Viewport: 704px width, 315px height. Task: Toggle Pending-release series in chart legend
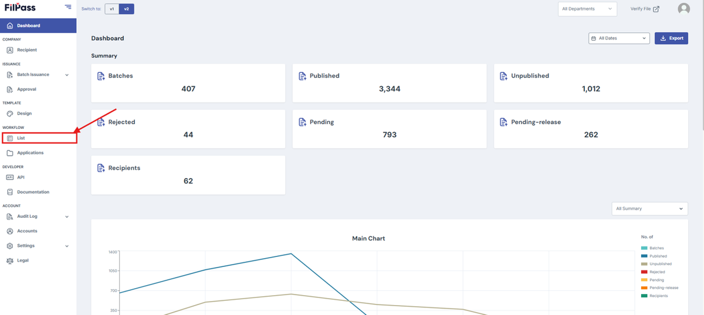pos(659,287)
